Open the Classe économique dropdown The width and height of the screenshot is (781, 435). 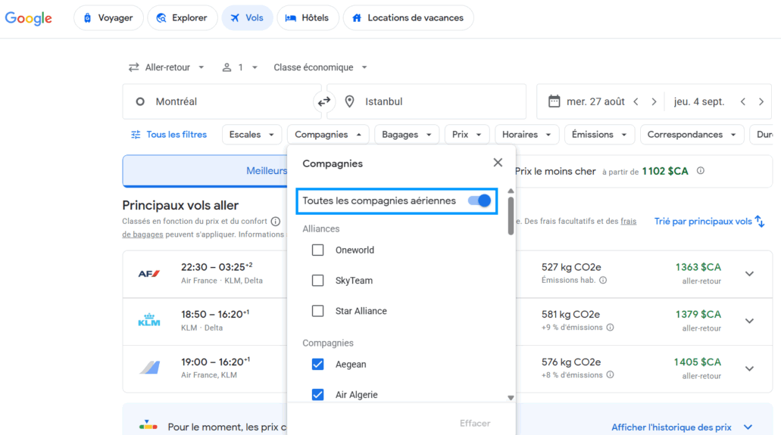tap(320, 67)
